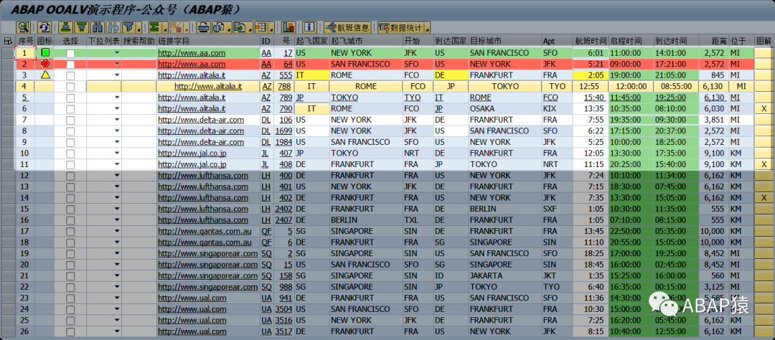
Task: Click the 航班时间 column header
Action: pyautogui.click(x=590, y=40)
